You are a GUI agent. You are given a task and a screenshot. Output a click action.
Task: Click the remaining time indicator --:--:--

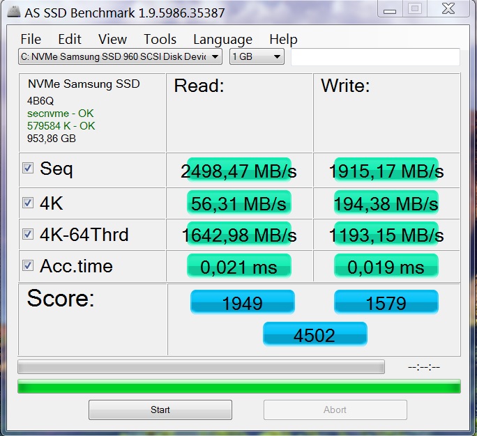pyautogui.click(x=424, y=367)
